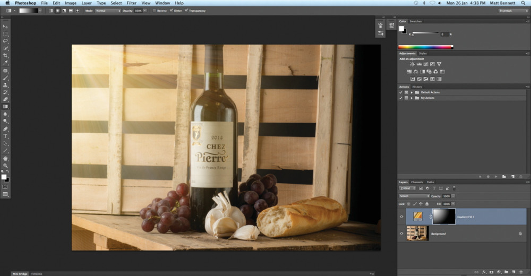Create new fill or adjustment layer
The height and width of the screenshot is (276, 531).
[x=499, y=272]
